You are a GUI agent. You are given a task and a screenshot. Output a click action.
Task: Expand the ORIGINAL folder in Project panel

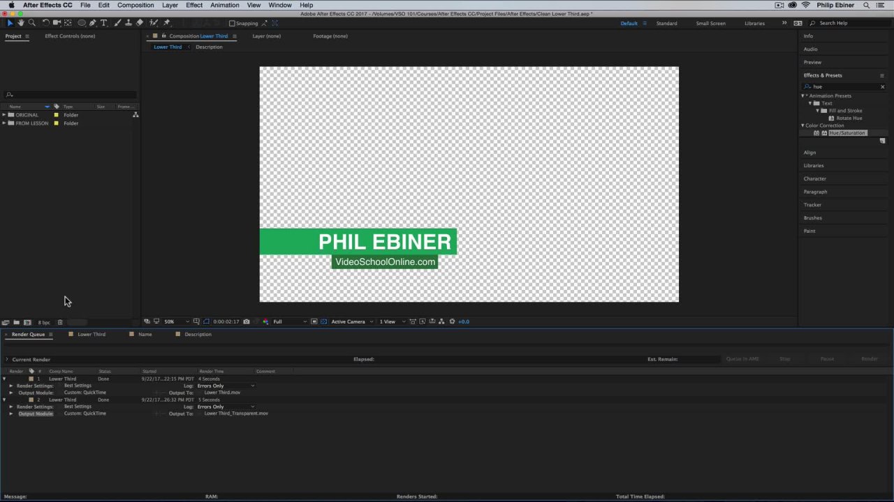click(4, 114)
